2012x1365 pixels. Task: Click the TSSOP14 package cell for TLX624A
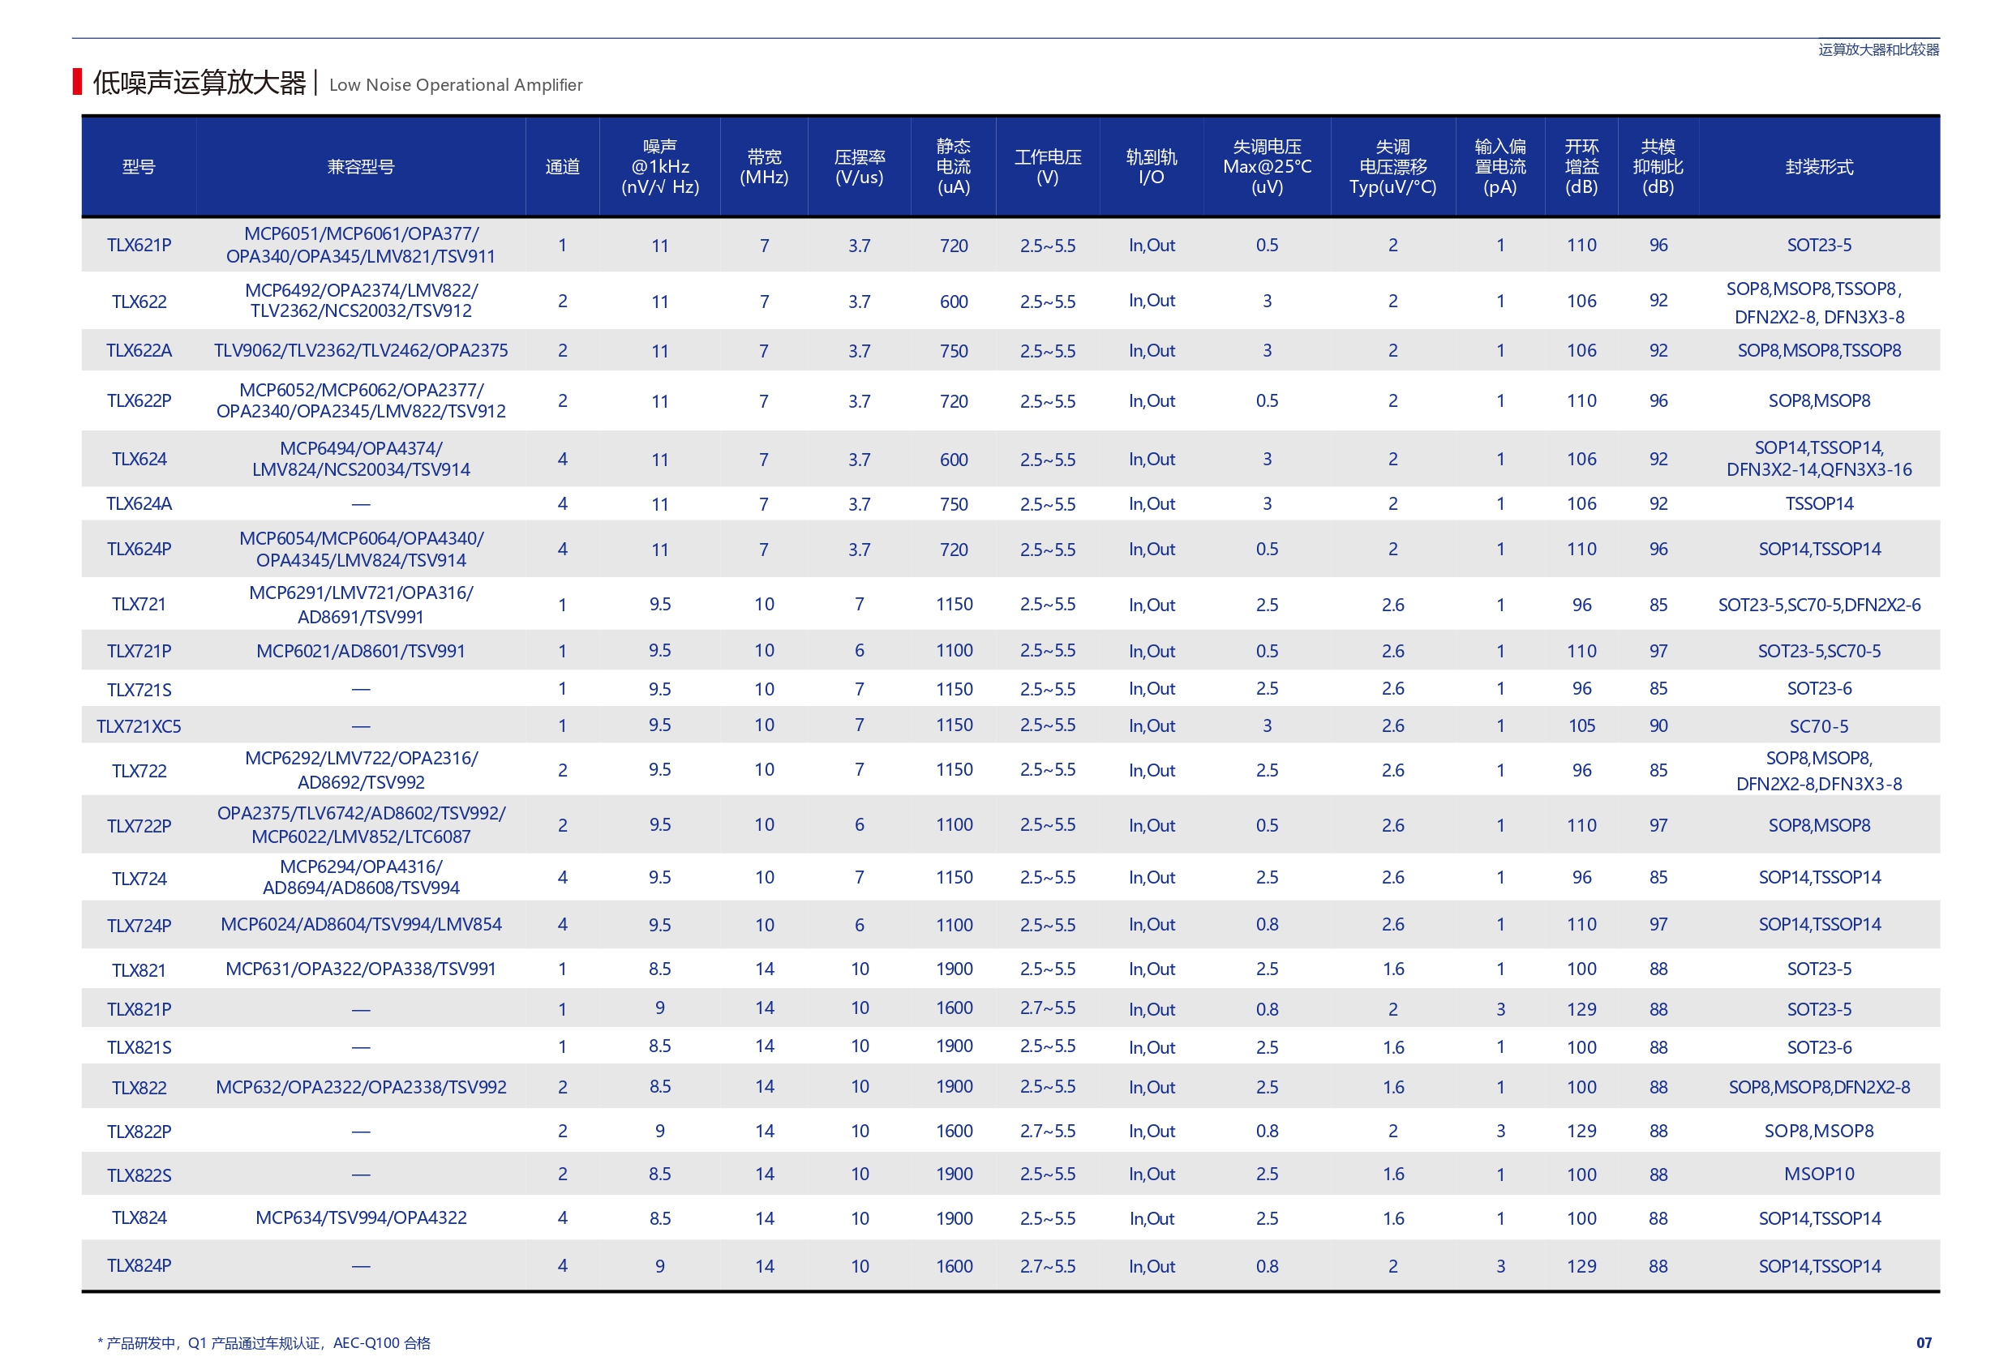[1818, 503]
